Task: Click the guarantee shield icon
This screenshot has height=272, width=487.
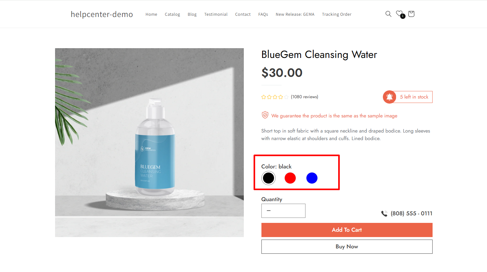Action: point(265,115)
